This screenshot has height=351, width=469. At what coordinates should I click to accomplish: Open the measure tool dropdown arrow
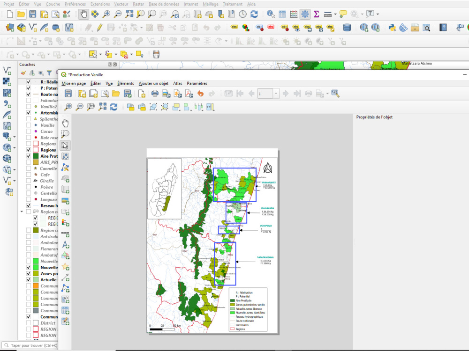(x=335, y=14)
